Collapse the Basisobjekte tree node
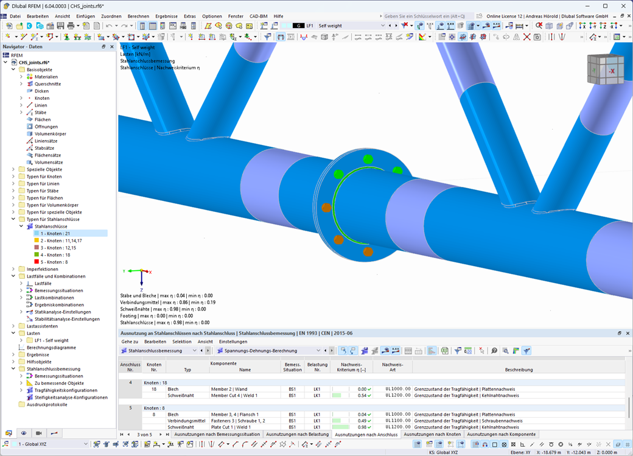 click(x=13, y=69)
